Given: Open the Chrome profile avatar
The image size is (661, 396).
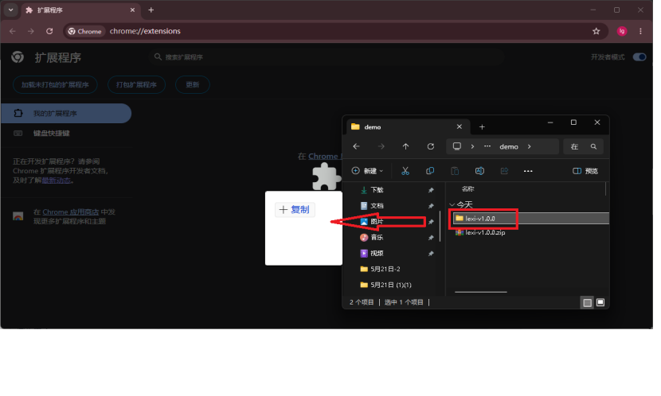Looking at the screenshot, I should coord(622,32).
